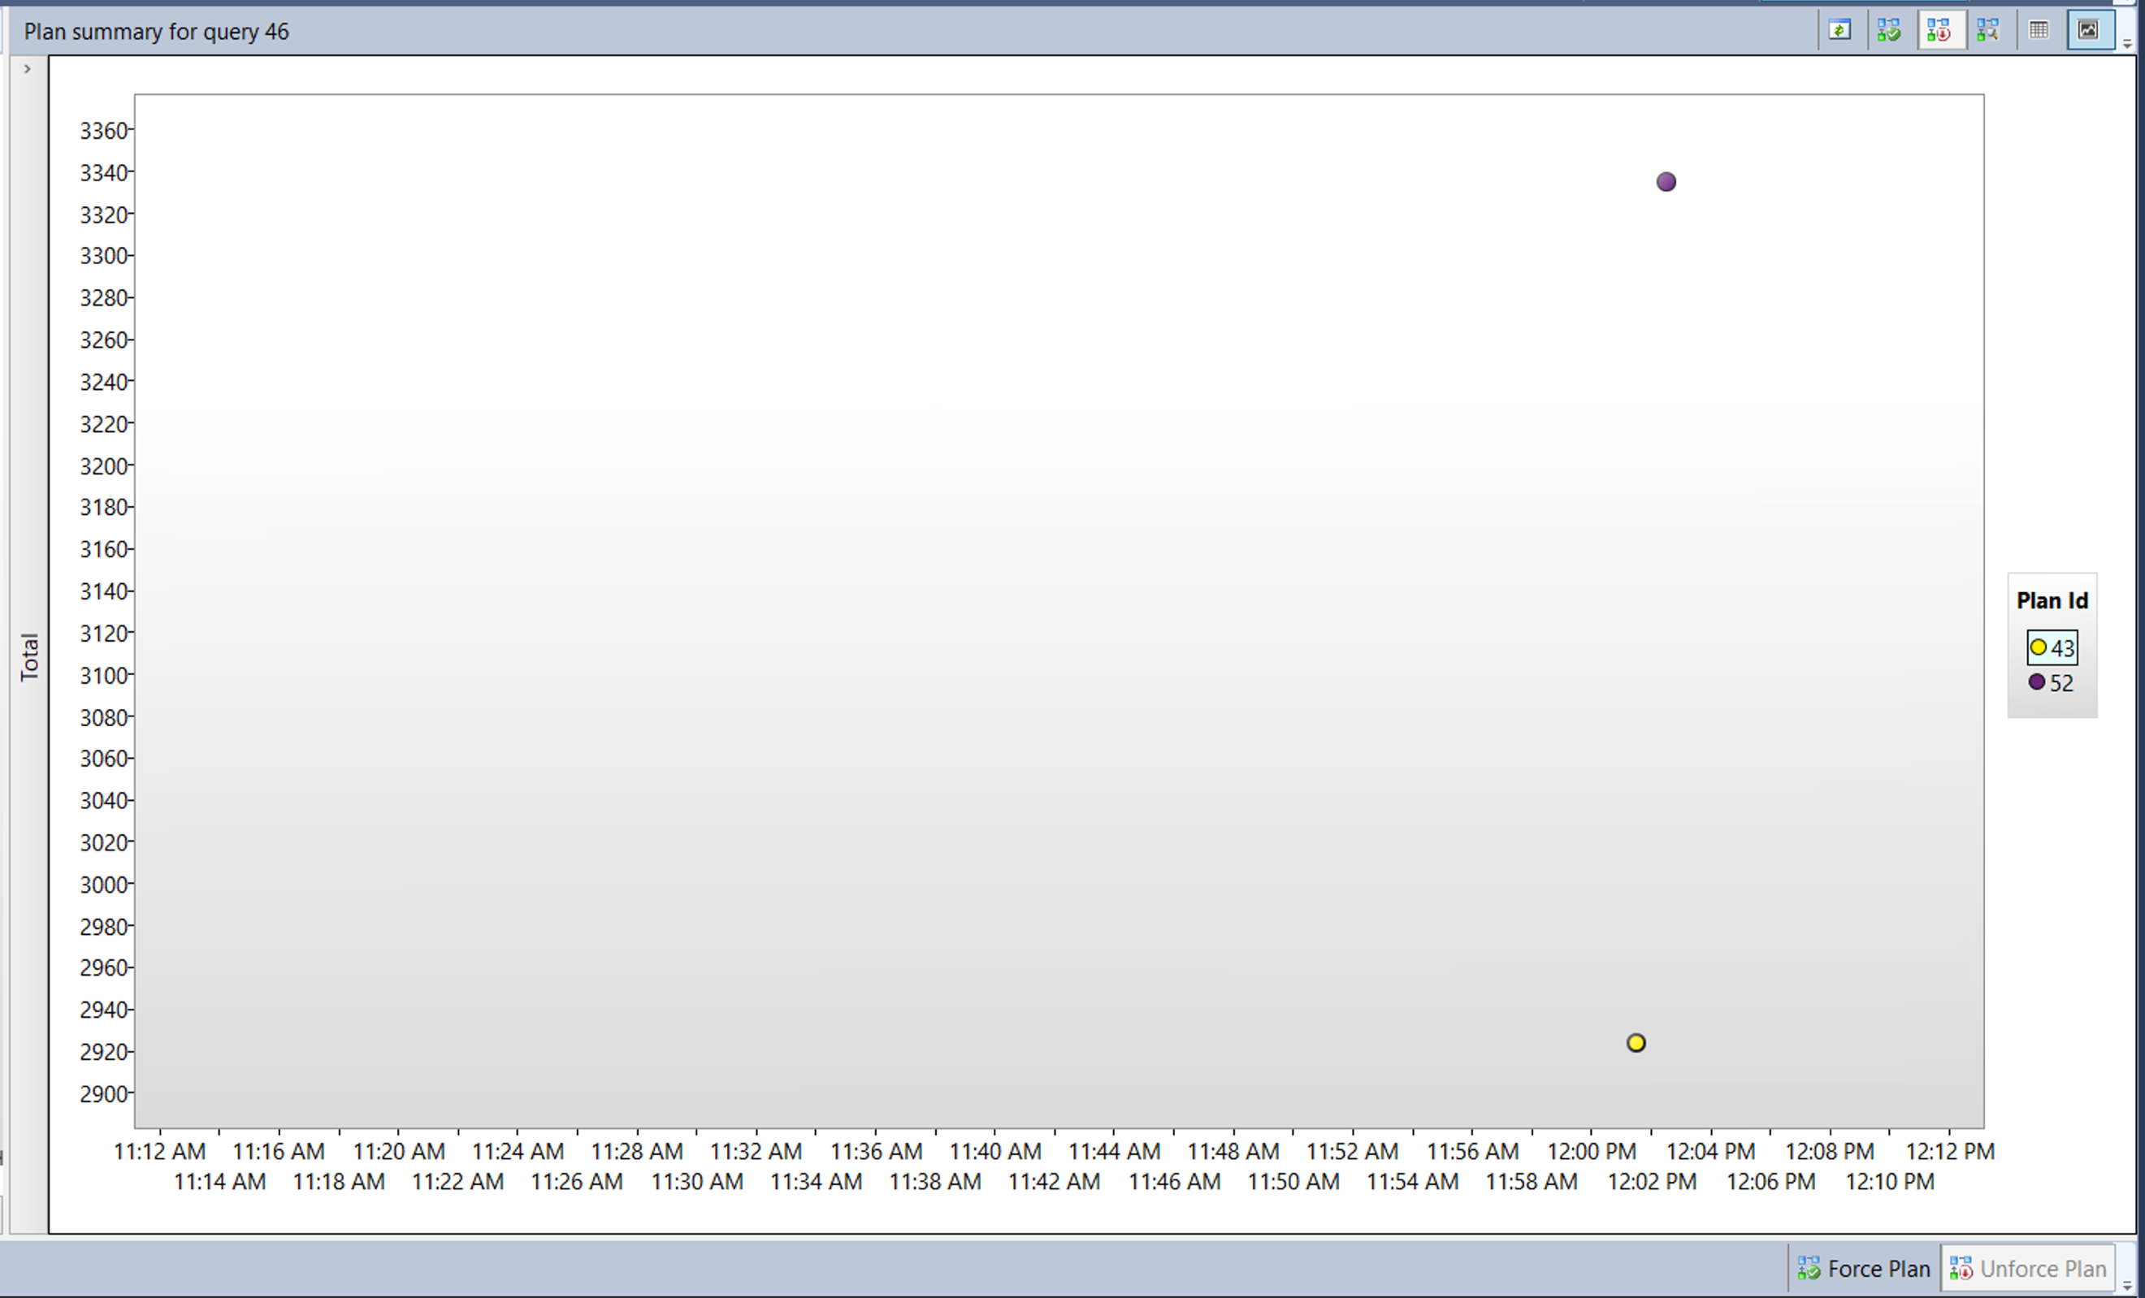Click the 11:40 AM x-axis label
Viewport: 2145px width, 1298px height.
(x=995, y=1151)
